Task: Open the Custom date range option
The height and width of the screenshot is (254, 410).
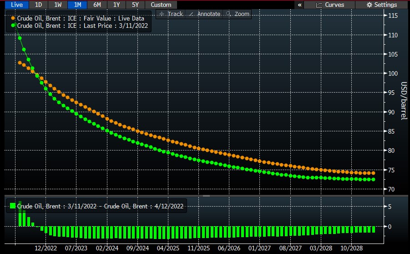Action: (x=161, y=5)
